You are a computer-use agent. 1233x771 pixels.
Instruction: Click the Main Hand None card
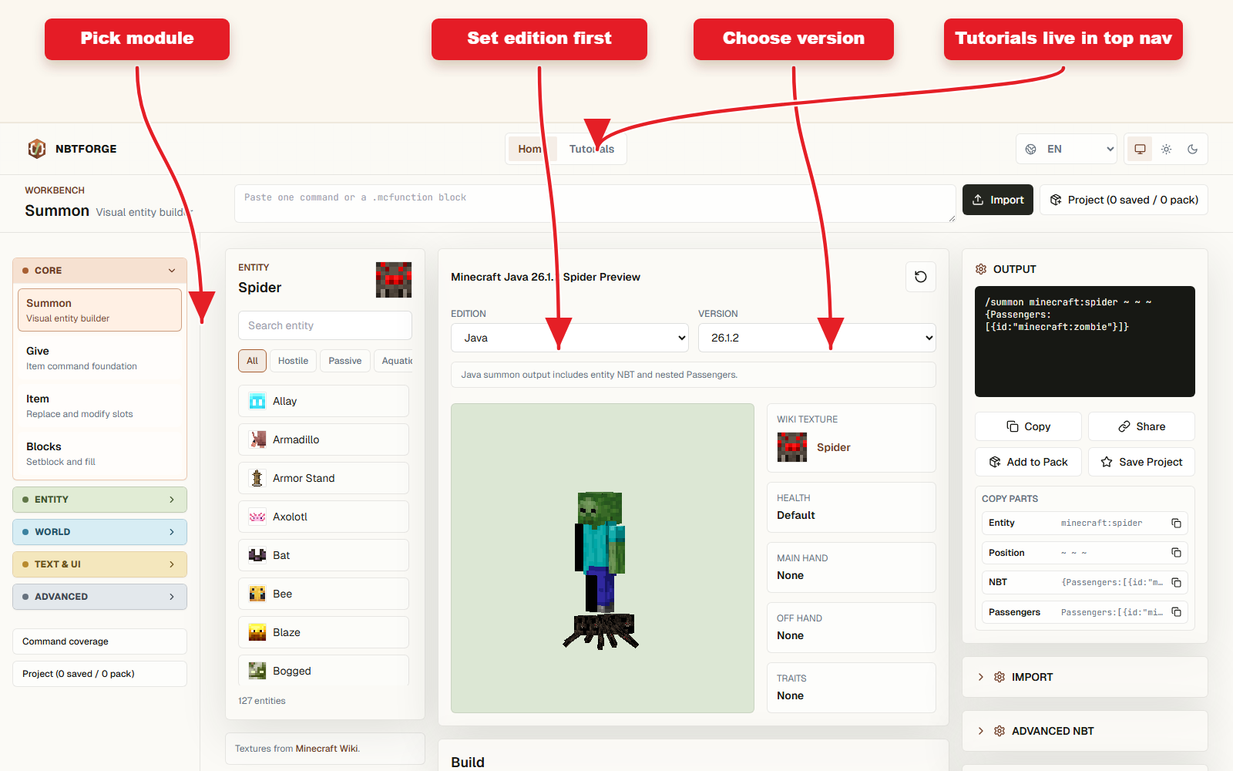tap(852, 567)
